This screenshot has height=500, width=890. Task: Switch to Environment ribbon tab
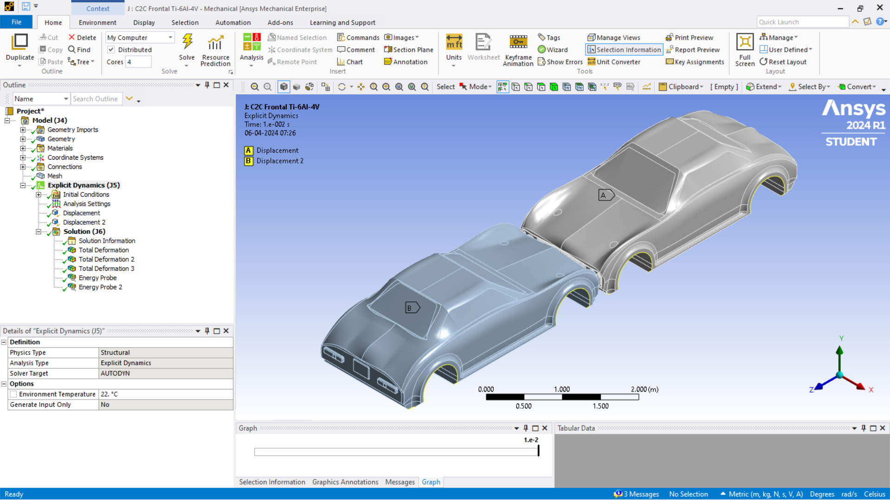coord(97,22)
